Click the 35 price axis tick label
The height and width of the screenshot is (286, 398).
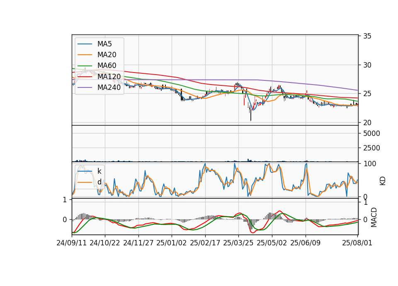[x=367, y=36]
